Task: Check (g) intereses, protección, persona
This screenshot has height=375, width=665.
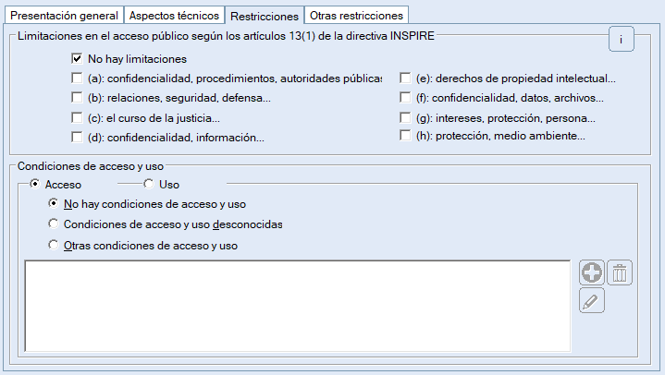Action: pyautogui.click(x=405, y=118)
